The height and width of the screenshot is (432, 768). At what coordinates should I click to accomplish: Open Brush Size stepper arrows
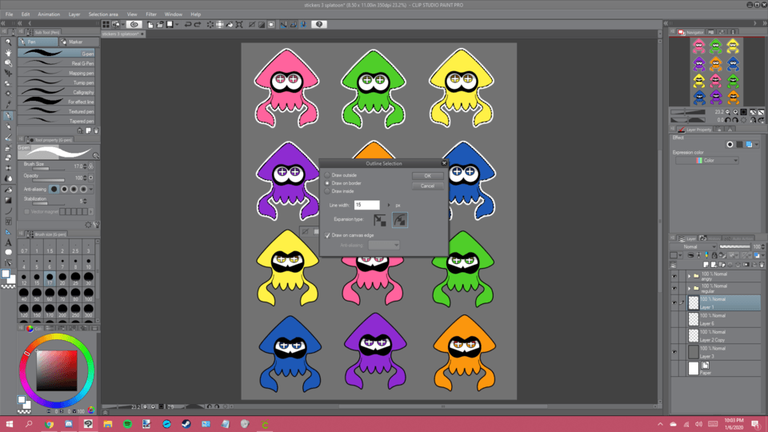(x=86, y=166)
